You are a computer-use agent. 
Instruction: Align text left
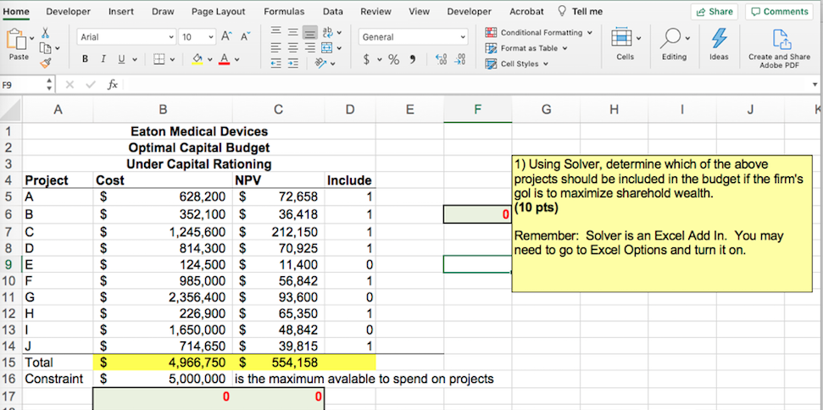tap(277, 48)
